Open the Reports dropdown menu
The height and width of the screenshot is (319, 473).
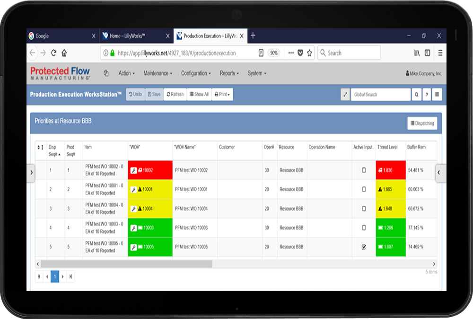coord(229,73)
